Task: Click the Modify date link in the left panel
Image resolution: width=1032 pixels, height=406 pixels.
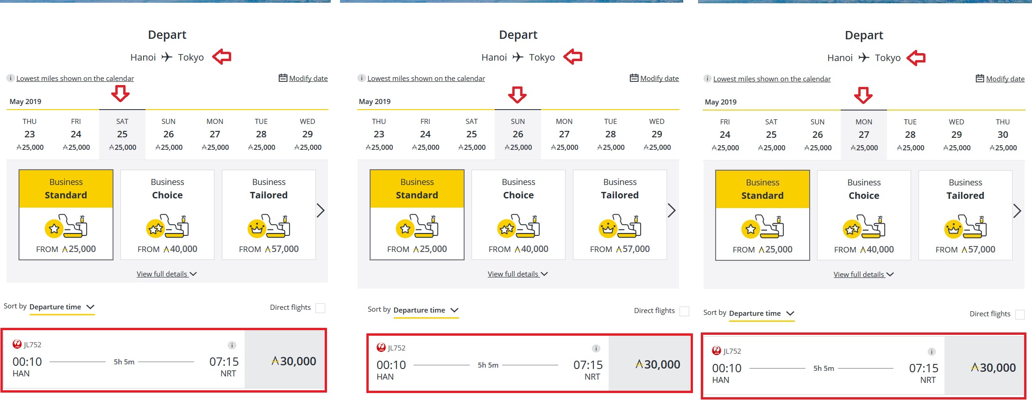Action: 308,79
